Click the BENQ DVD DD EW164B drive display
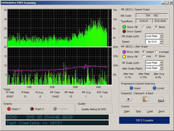The height and width of the screenshot is (131, 174). (57, 117)
